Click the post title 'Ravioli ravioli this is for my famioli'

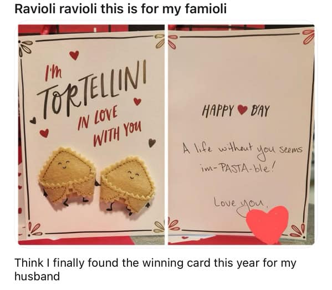[120, 9]
